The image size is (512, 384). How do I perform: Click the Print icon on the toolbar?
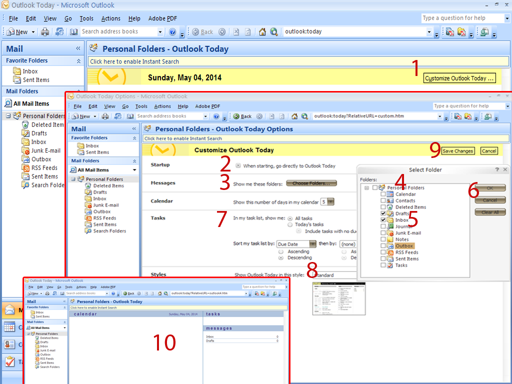tap(44, 31)
